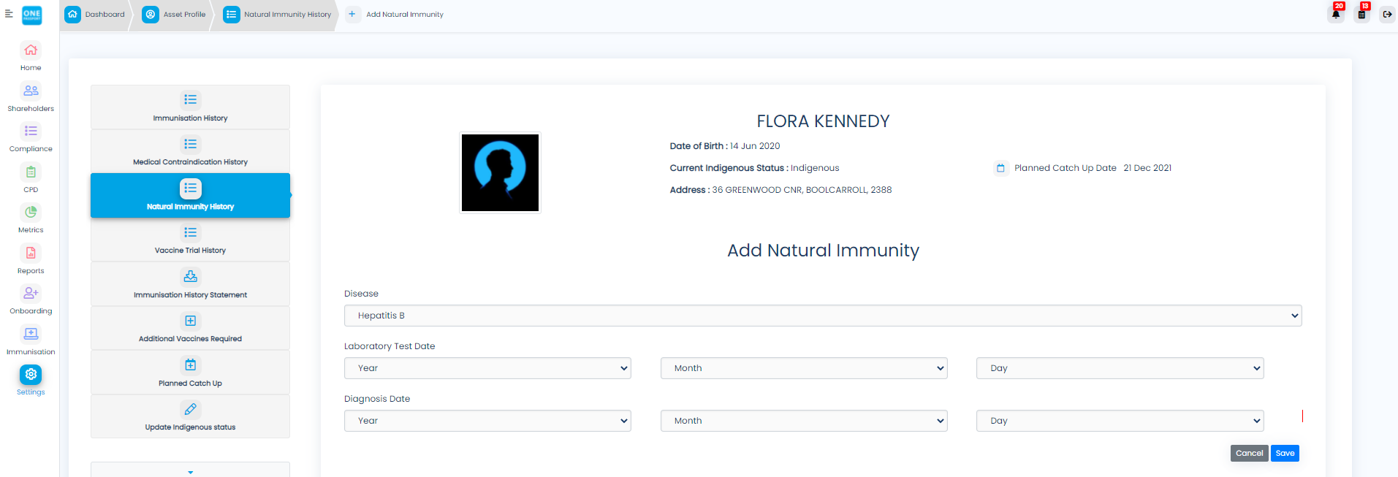Open Settings gear in the sidebar
The image size is (1398, 477).
tap(31, 375)
